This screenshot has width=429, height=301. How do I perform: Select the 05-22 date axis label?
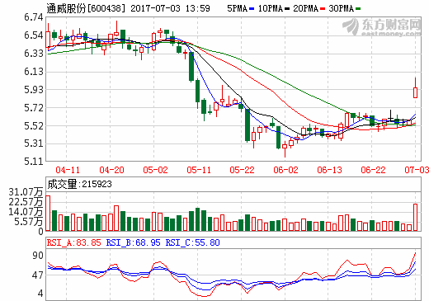242,170
